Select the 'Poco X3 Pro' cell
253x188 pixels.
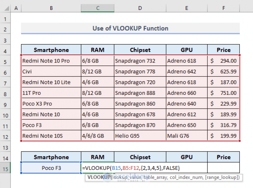pos(51,104)
